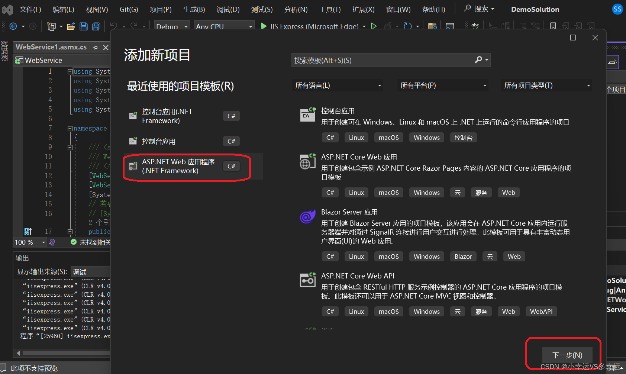Open the 项目(P) menu

(161, 10)
